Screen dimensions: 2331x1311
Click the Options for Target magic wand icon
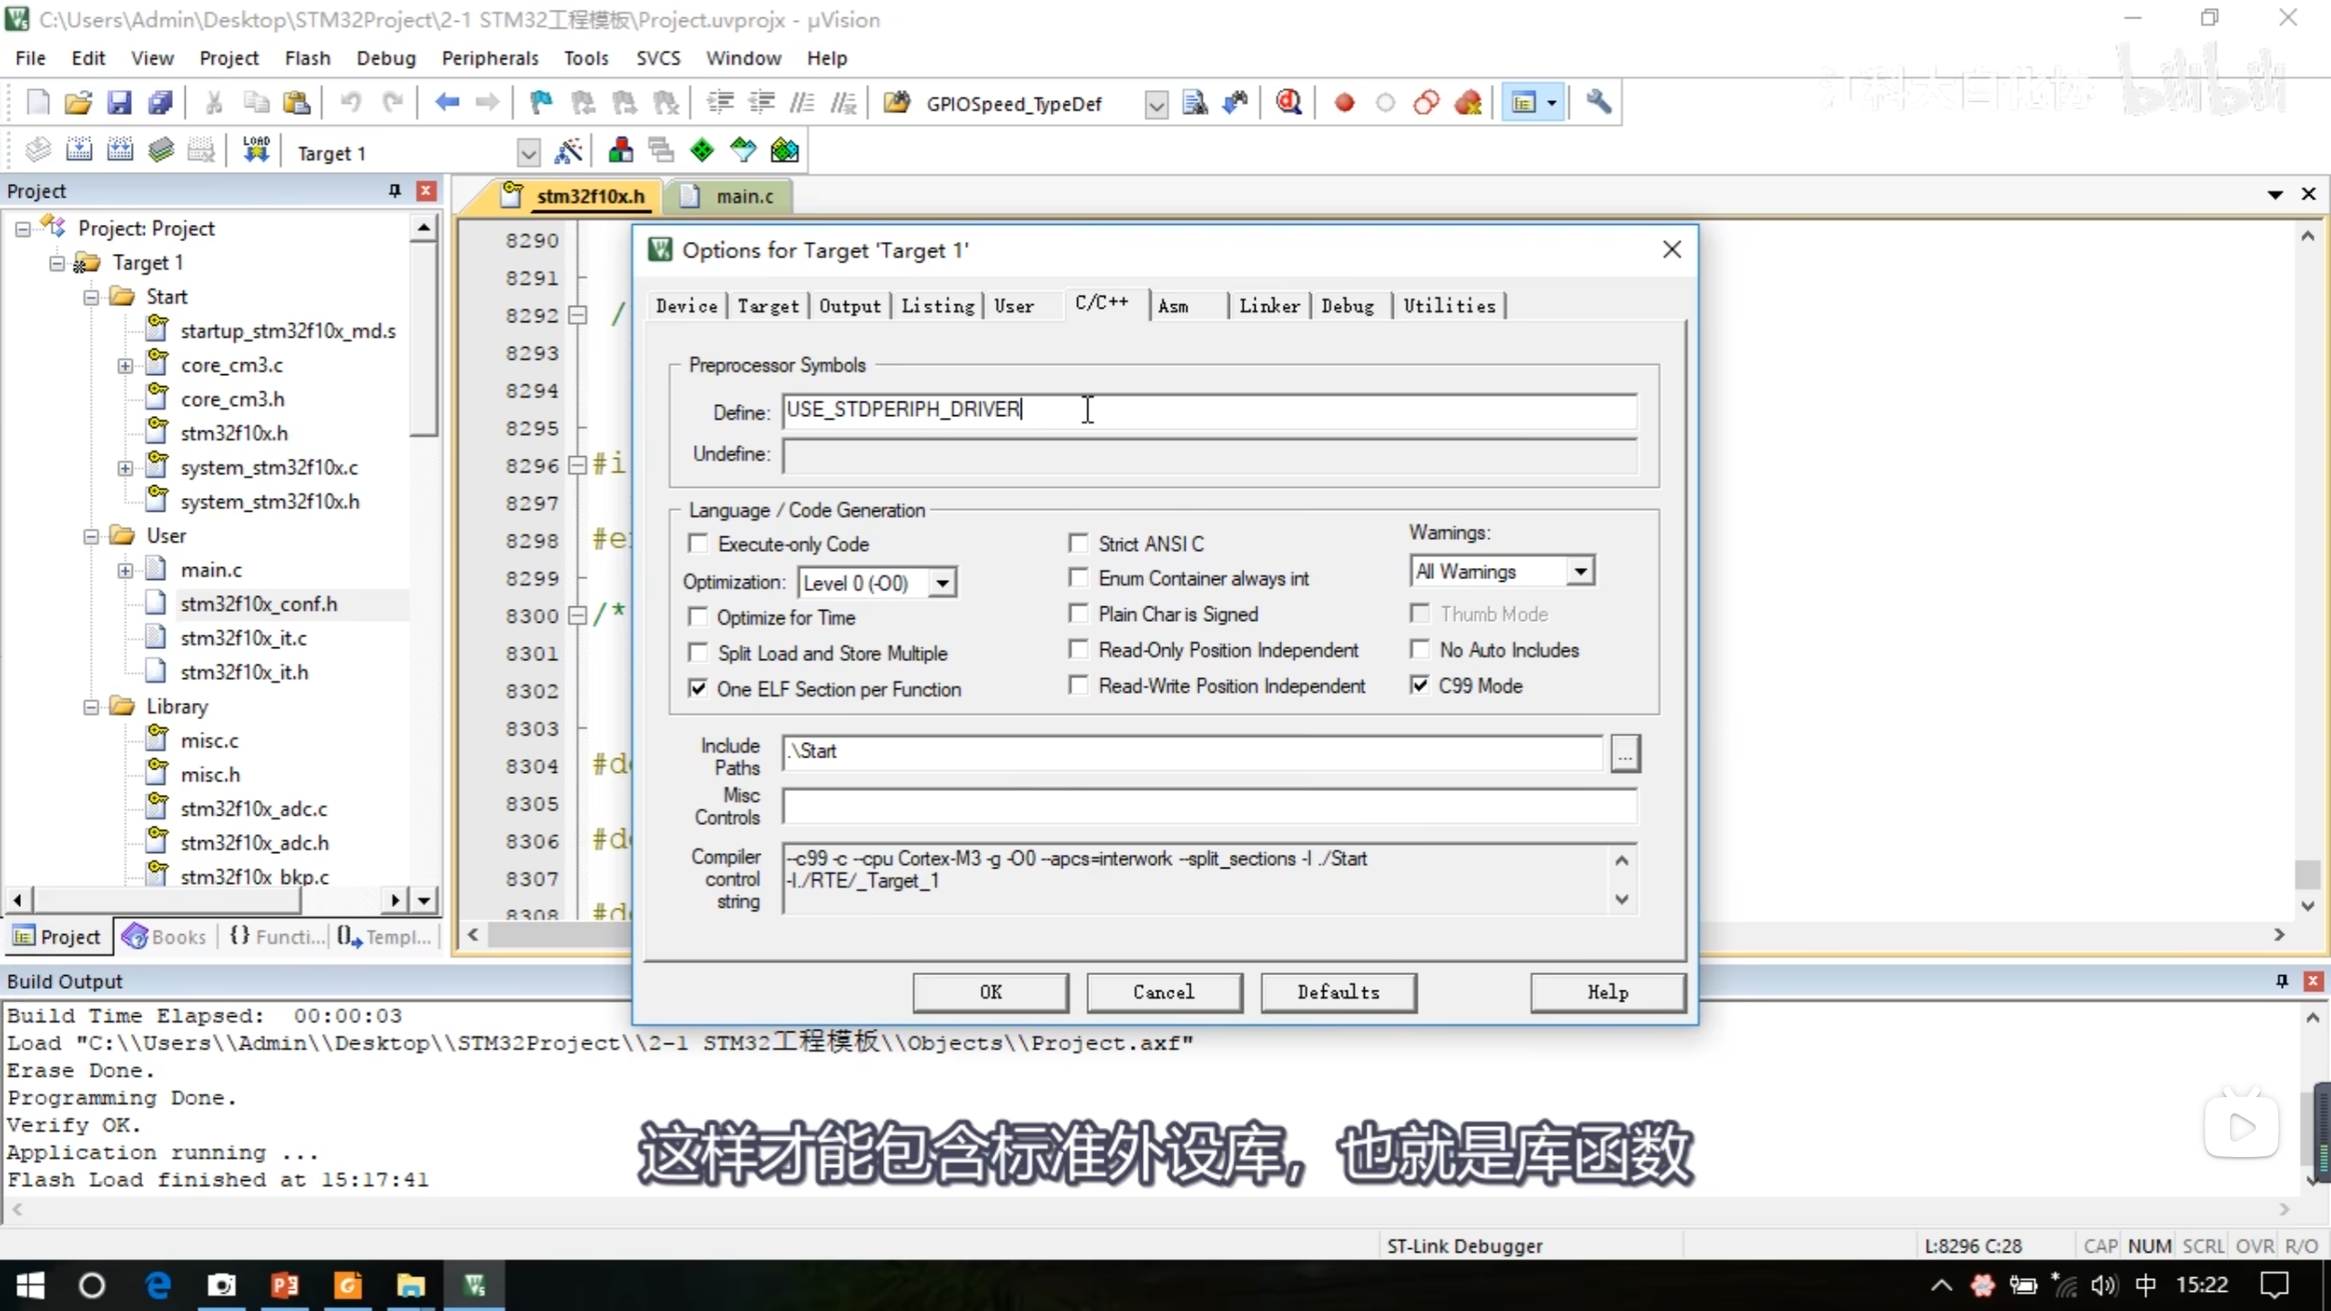(568, 151)
